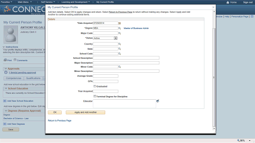Click the Minor Description field
Image resolution: width=255 pixels, height=143 pixels.
tap(126, 71)
